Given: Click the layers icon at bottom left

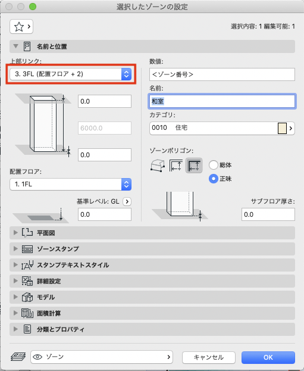Looking at the screenshot, I should coord(18,357).
